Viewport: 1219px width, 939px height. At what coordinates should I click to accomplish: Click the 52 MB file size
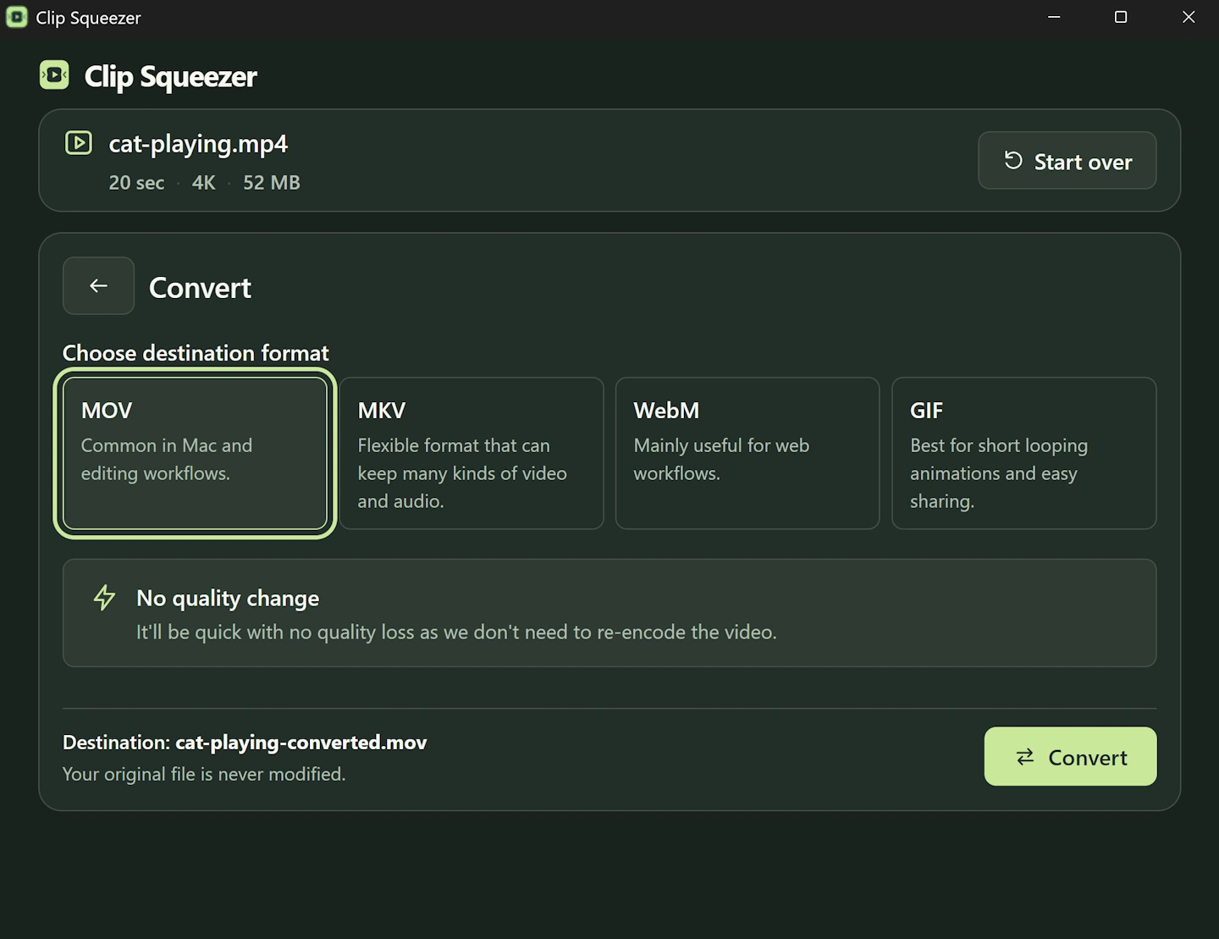272,183
